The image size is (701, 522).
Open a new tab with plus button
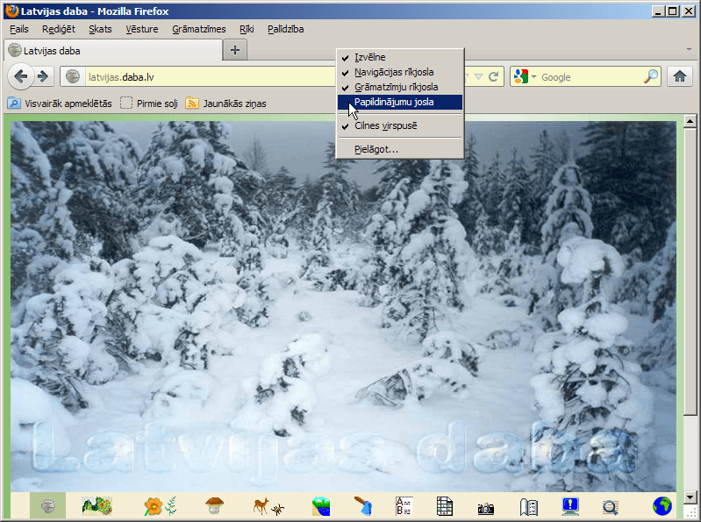coord(235,50)
